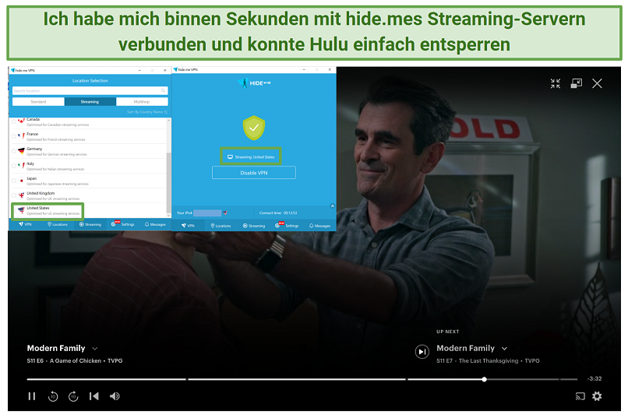Select United Kingdom streaming location
628x418 pixels.
pyautogui.click(x=88, y=195)
